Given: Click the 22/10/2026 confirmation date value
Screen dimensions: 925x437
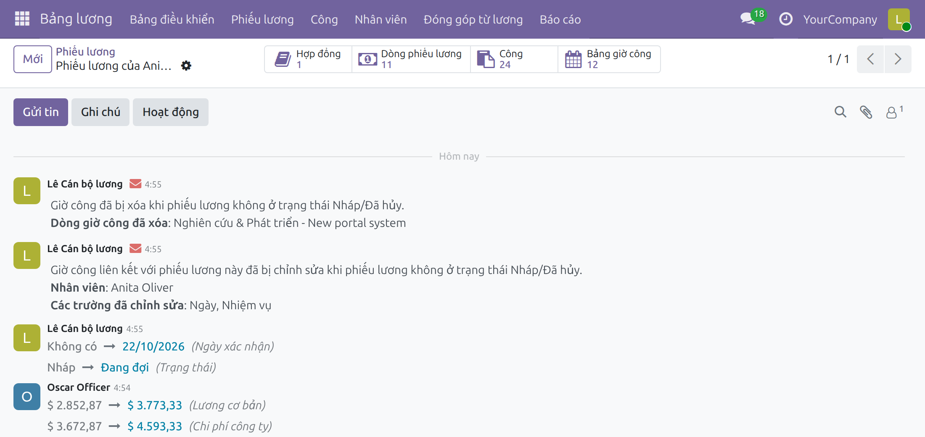Looking at the screenshot, I should [153, 346].
